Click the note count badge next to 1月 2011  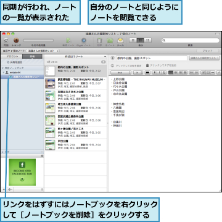pyautogui.click(x=103, y=62)
